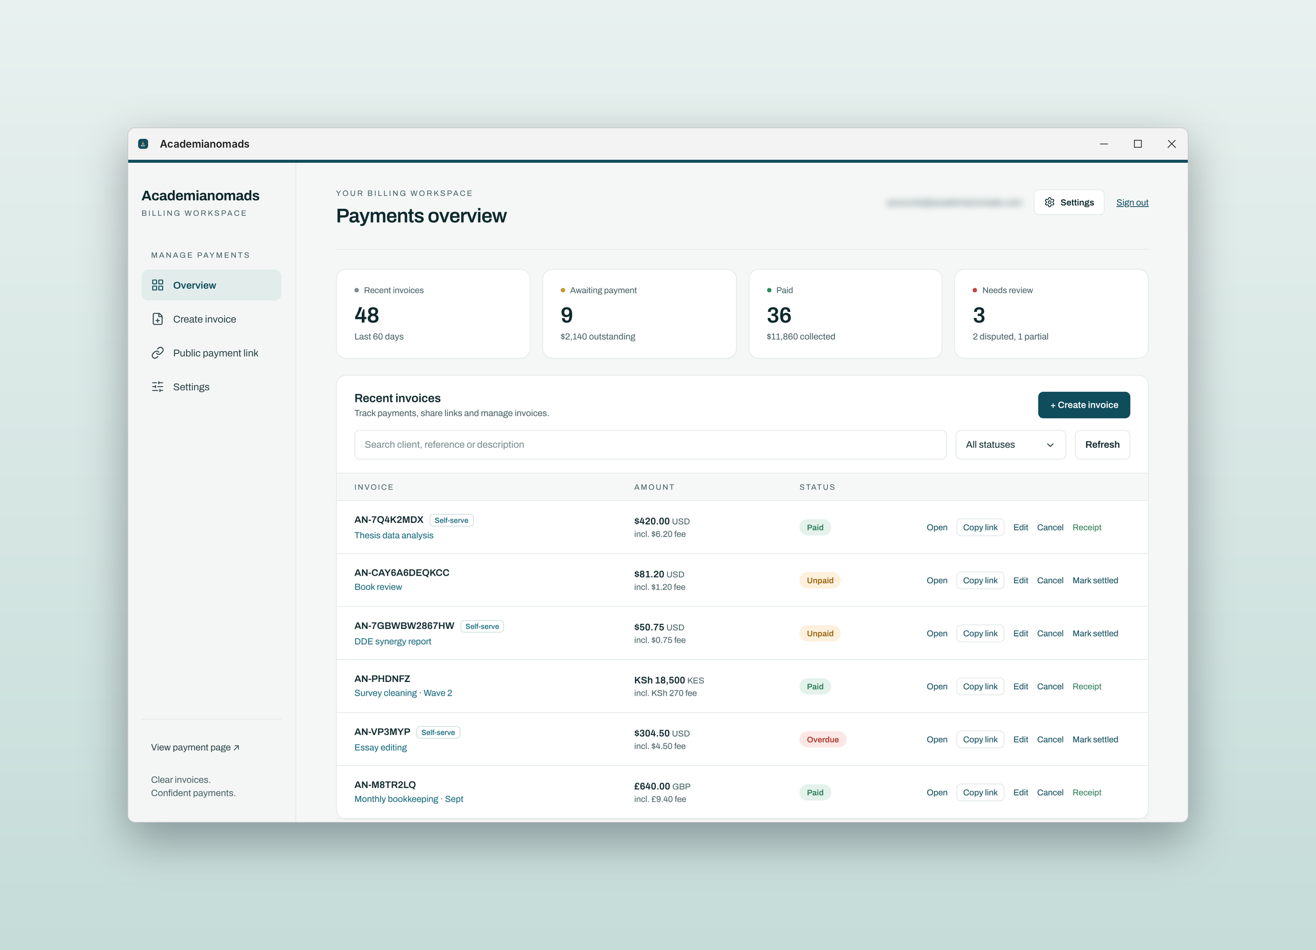Click the Create invoice document icon
Screen dimensions: 1316x950
pos(157,319)
